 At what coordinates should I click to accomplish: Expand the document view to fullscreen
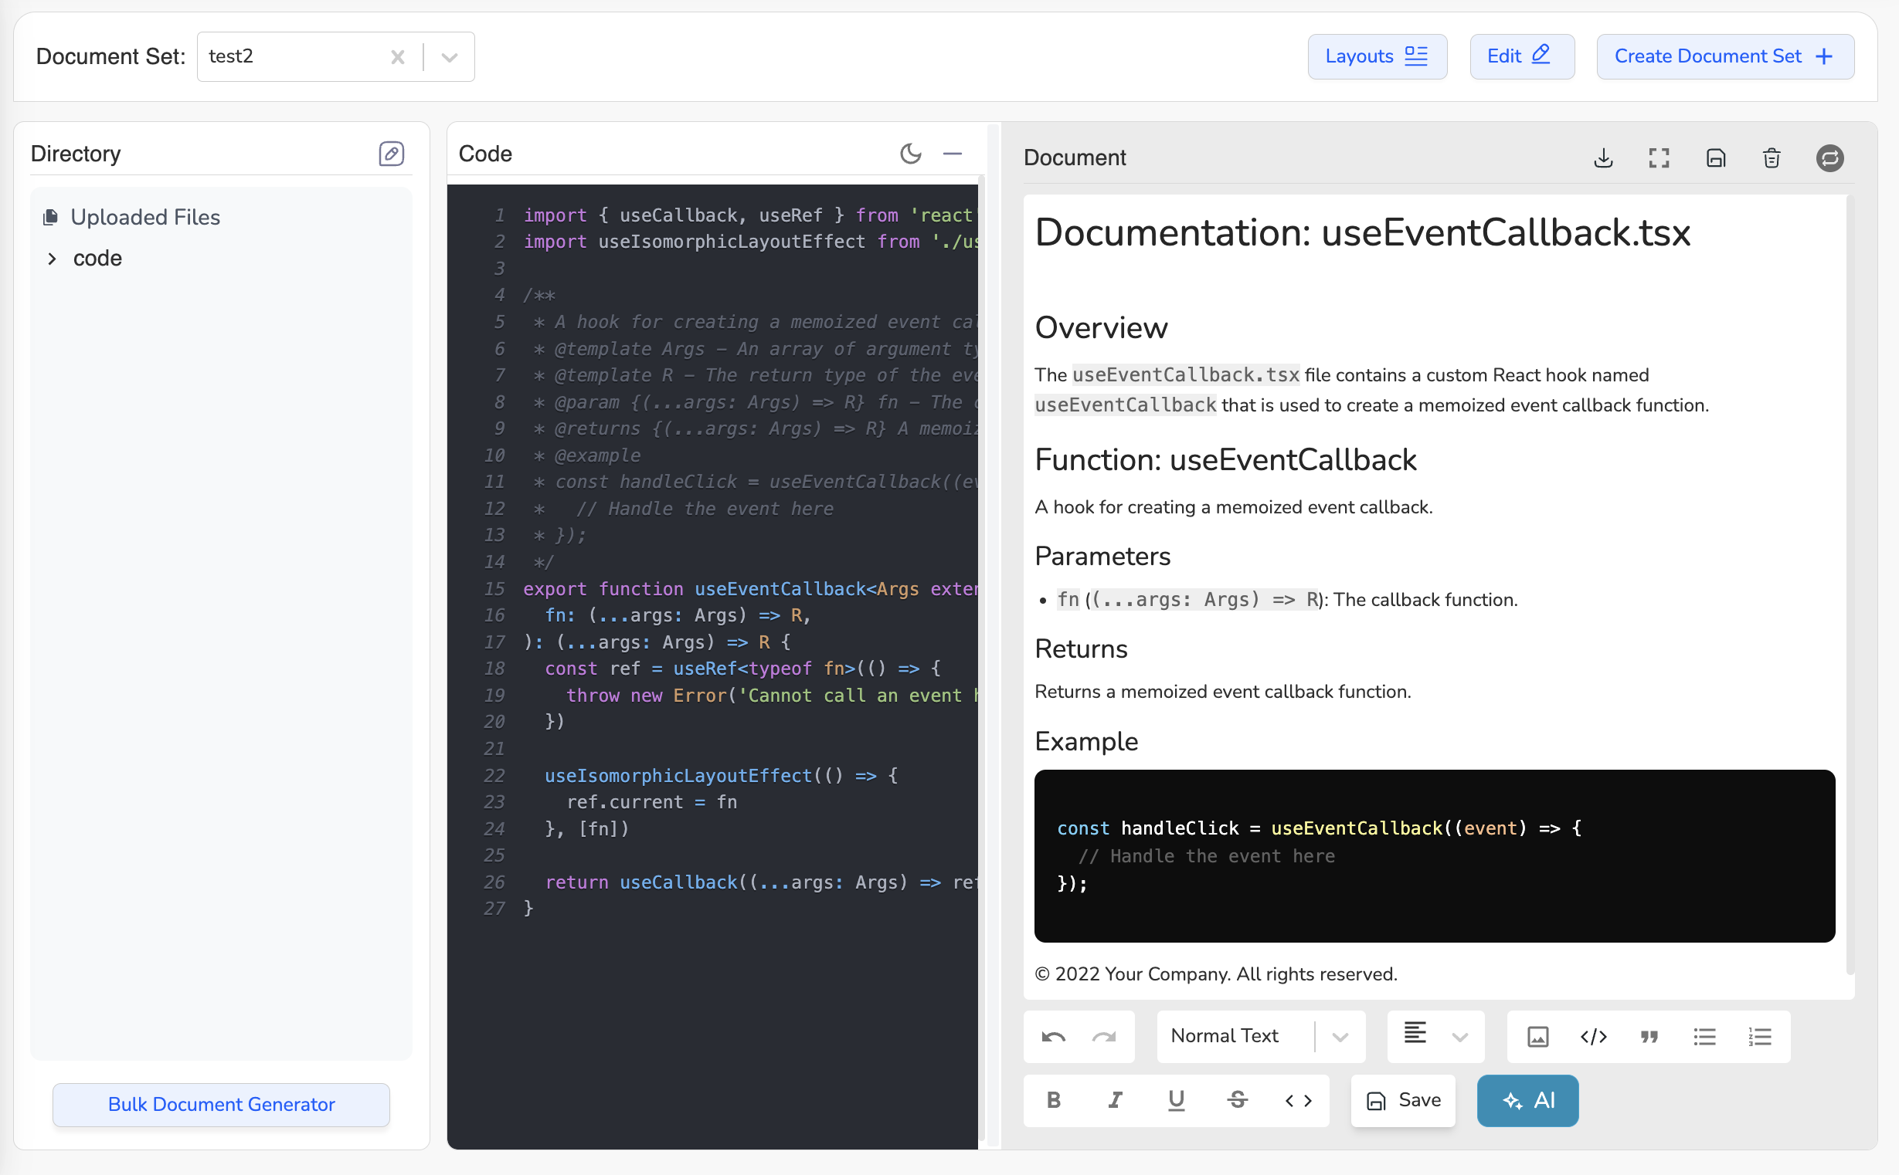point(1660,157)
